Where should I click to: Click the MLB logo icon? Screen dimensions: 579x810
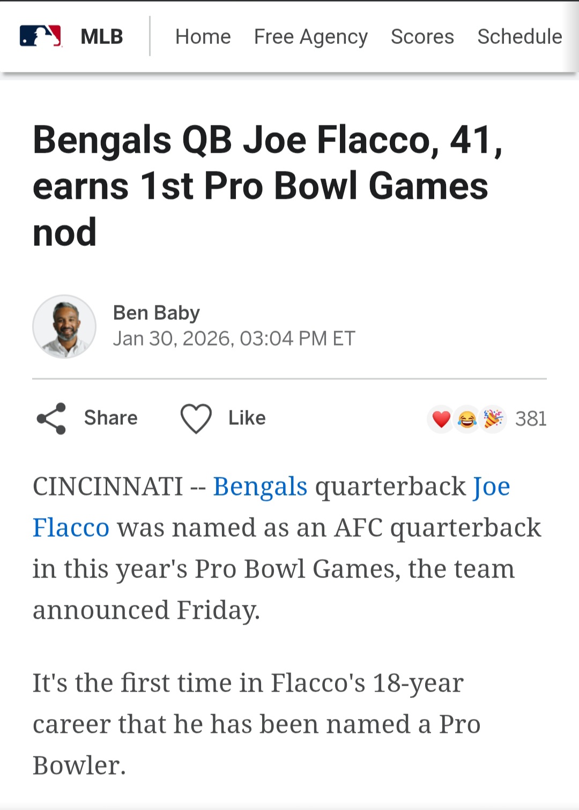point(41,36)
